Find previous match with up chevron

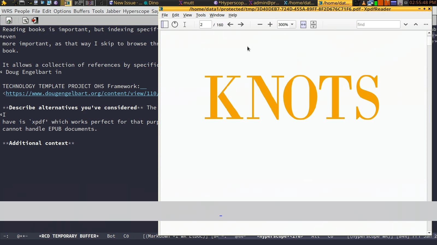[x=416, y=24]
